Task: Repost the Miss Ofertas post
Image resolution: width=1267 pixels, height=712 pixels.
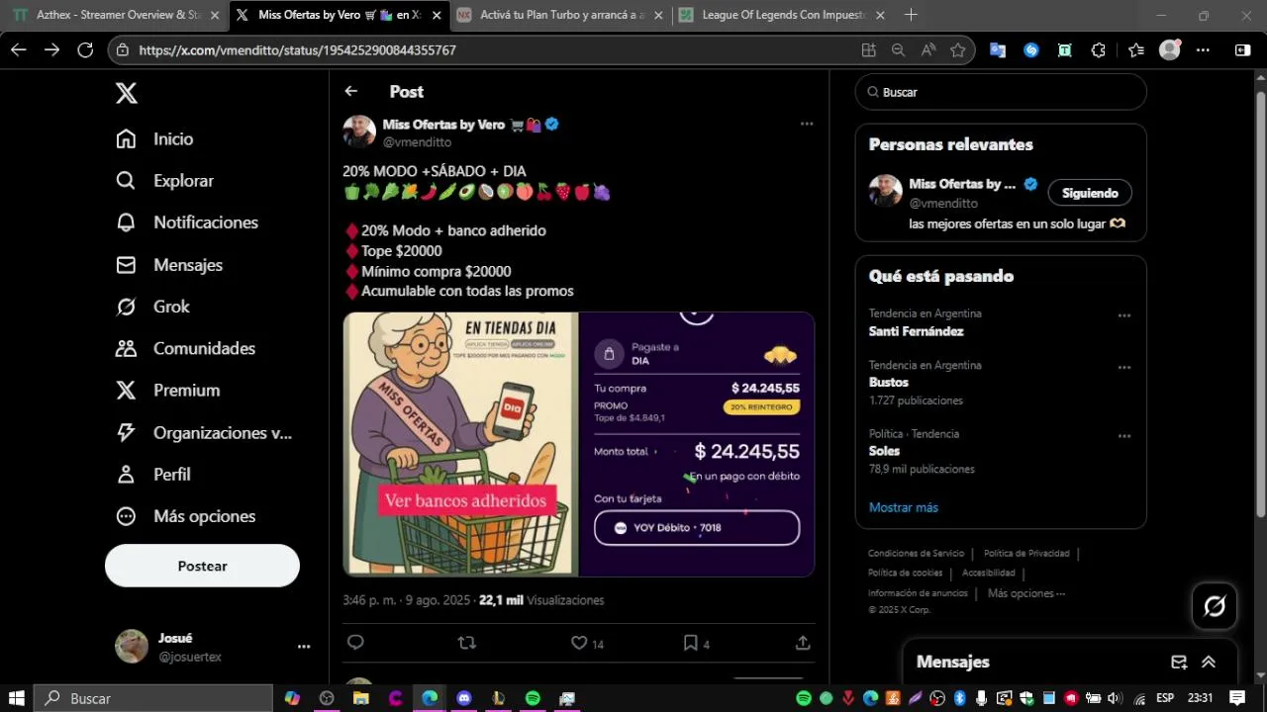Action: tap(467, 643)
